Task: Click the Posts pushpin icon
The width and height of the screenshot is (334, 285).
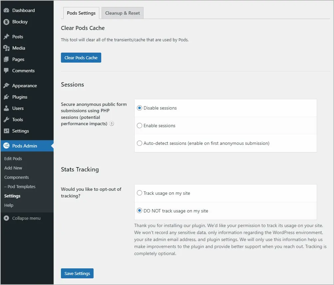Action: click(x=6, y=37)
